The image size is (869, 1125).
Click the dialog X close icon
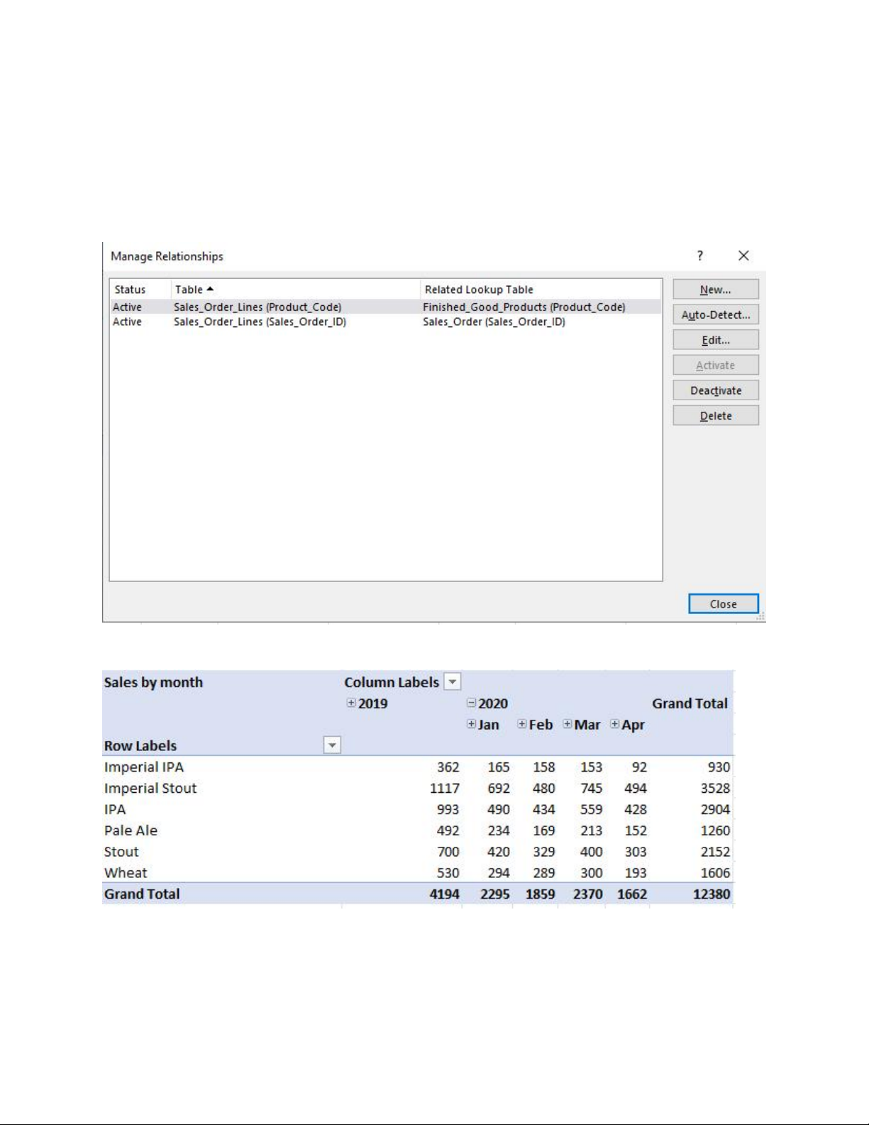[743, 256]
